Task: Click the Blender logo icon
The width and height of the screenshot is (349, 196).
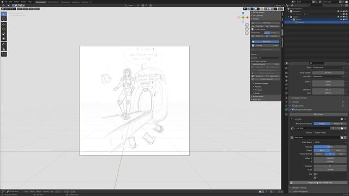Action: point(2,2)
